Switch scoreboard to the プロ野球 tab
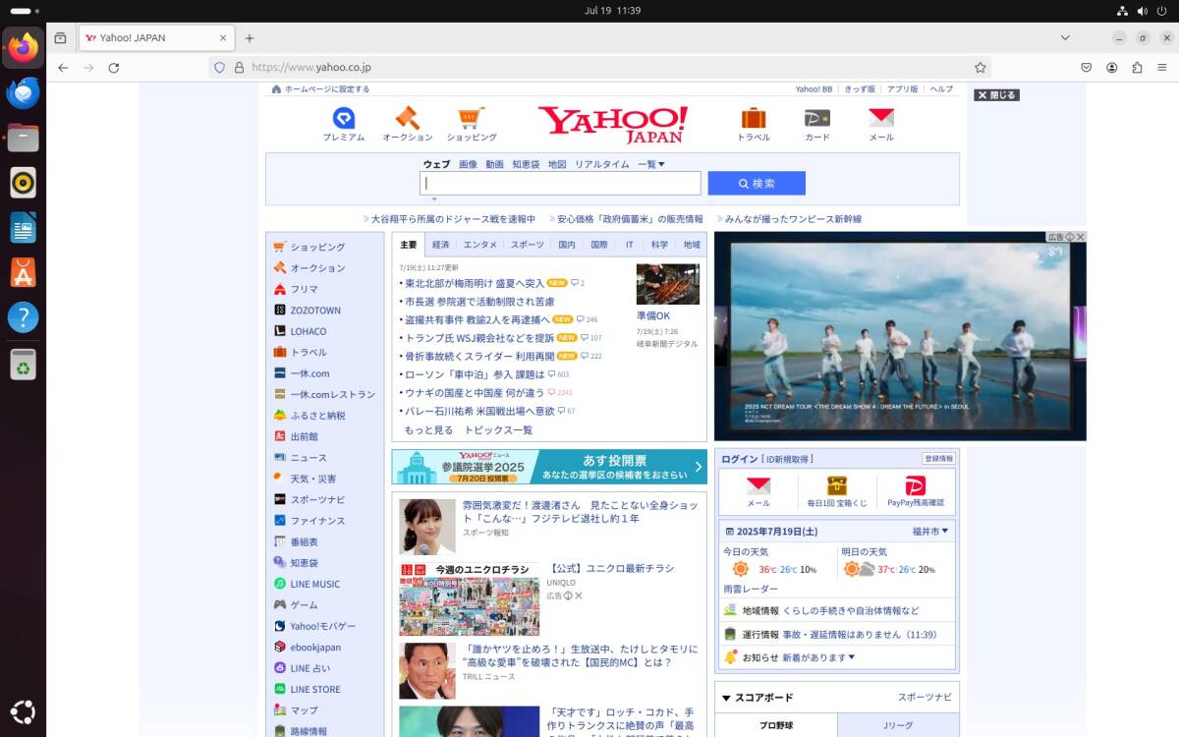This screenshot has width=1179, height=737. coord(776,725)
